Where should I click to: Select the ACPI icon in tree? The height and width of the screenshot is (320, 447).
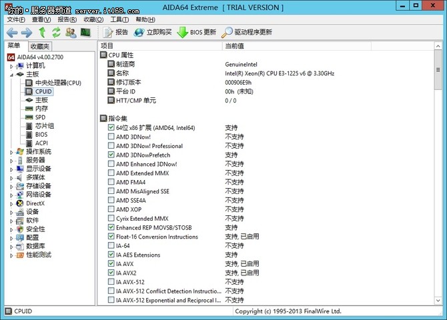(29, 143)
